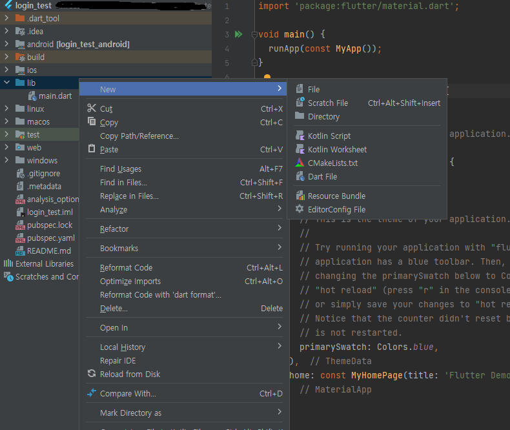
Task: Click the Scratch File icon
Action: tap(300, 102)
